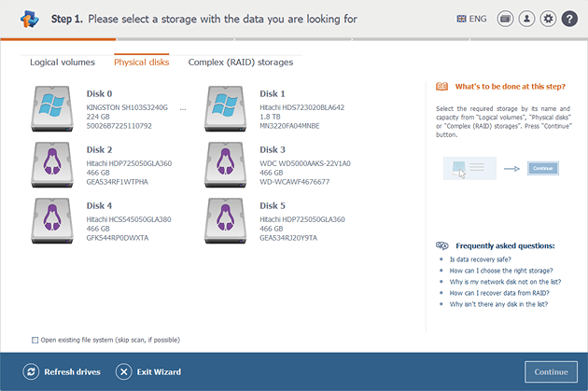Click the Continue button
Screen dimensions: 588x391
(551, 372)
